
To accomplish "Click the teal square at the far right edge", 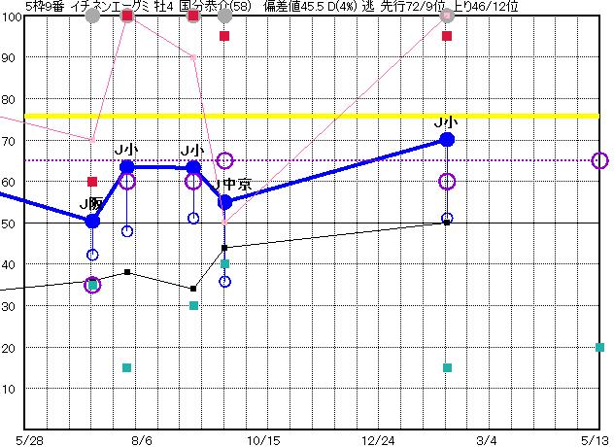I will tap(599, 347).
